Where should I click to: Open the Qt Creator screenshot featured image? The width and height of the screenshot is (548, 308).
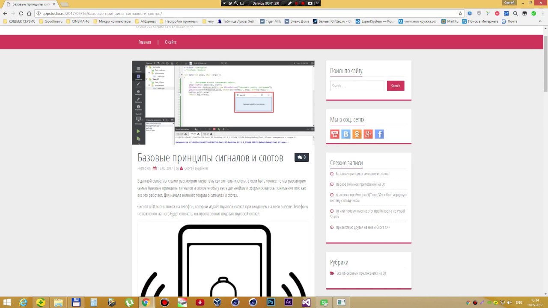pos(223,103)
